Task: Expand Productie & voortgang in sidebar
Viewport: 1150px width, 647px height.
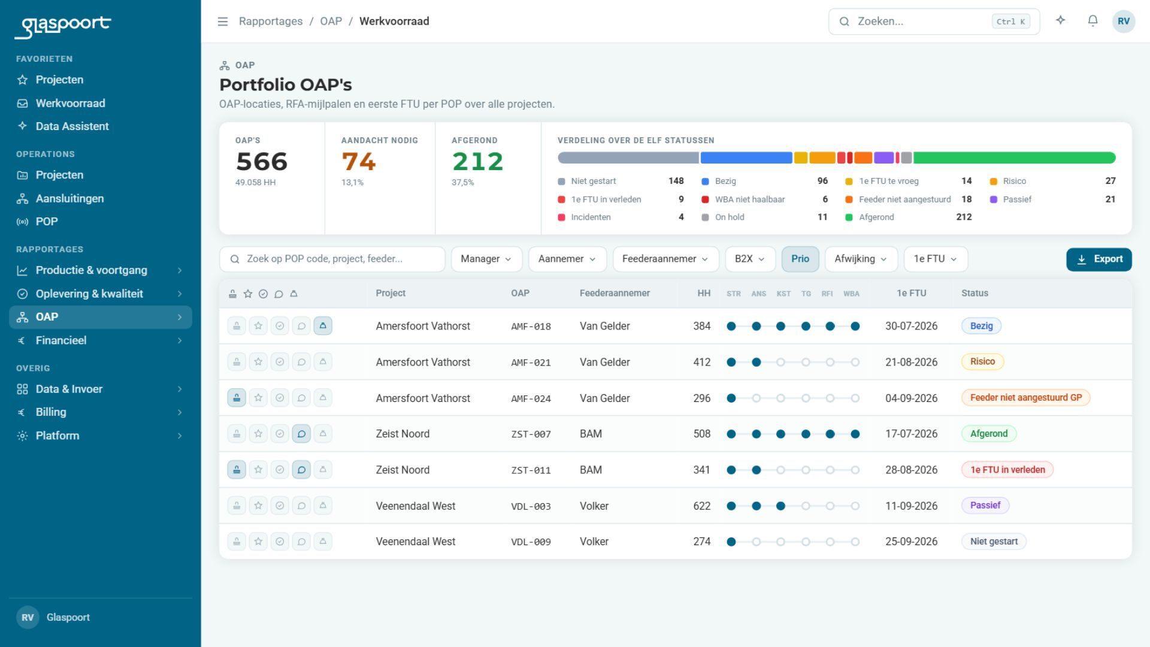Action: pyautogui.click(x=101, y=270)
